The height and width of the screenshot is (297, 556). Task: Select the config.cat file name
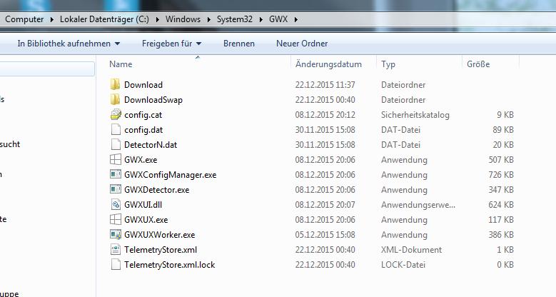click(143, 115)
